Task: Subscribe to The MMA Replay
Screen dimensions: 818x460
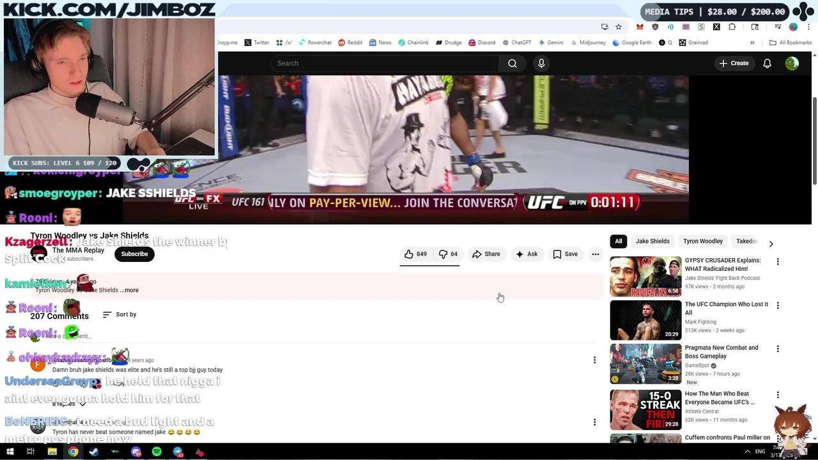Action: coord(134,254)
